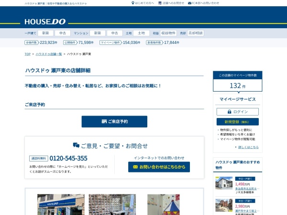Screen dimensions: 287x215
Task: Open address link of 2,980万円 property
Action: 247,211
